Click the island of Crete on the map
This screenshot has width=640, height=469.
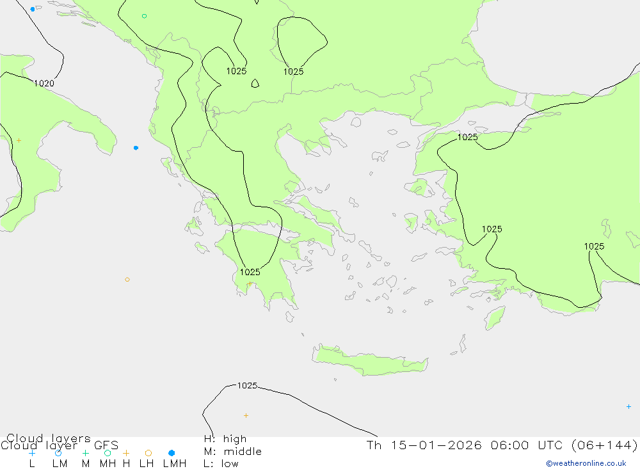click(x=371, y=362)
